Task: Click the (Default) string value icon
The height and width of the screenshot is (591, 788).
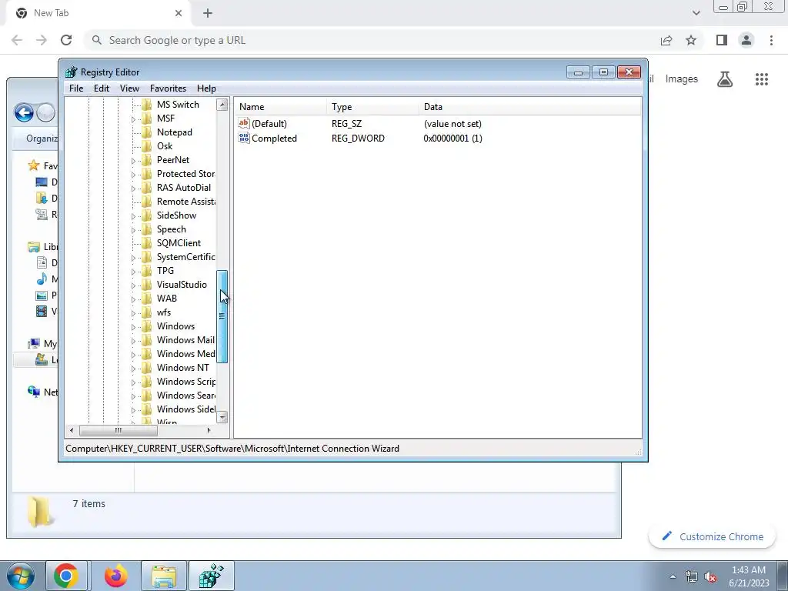Action: [244, 123]
